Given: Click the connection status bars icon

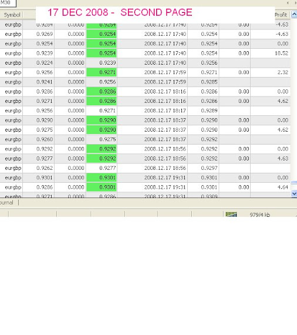Looking at the screenshot, I should click(x=231, y=215).
